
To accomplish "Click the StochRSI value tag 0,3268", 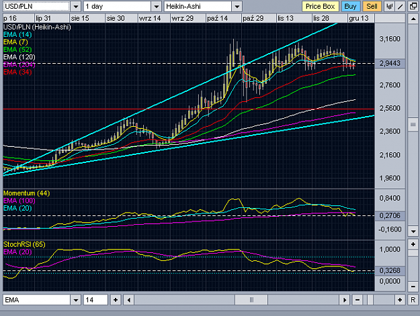I will point(390,270).
